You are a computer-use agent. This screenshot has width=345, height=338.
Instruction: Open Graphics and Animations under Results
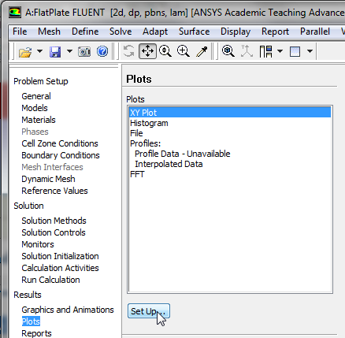(68, 310)
